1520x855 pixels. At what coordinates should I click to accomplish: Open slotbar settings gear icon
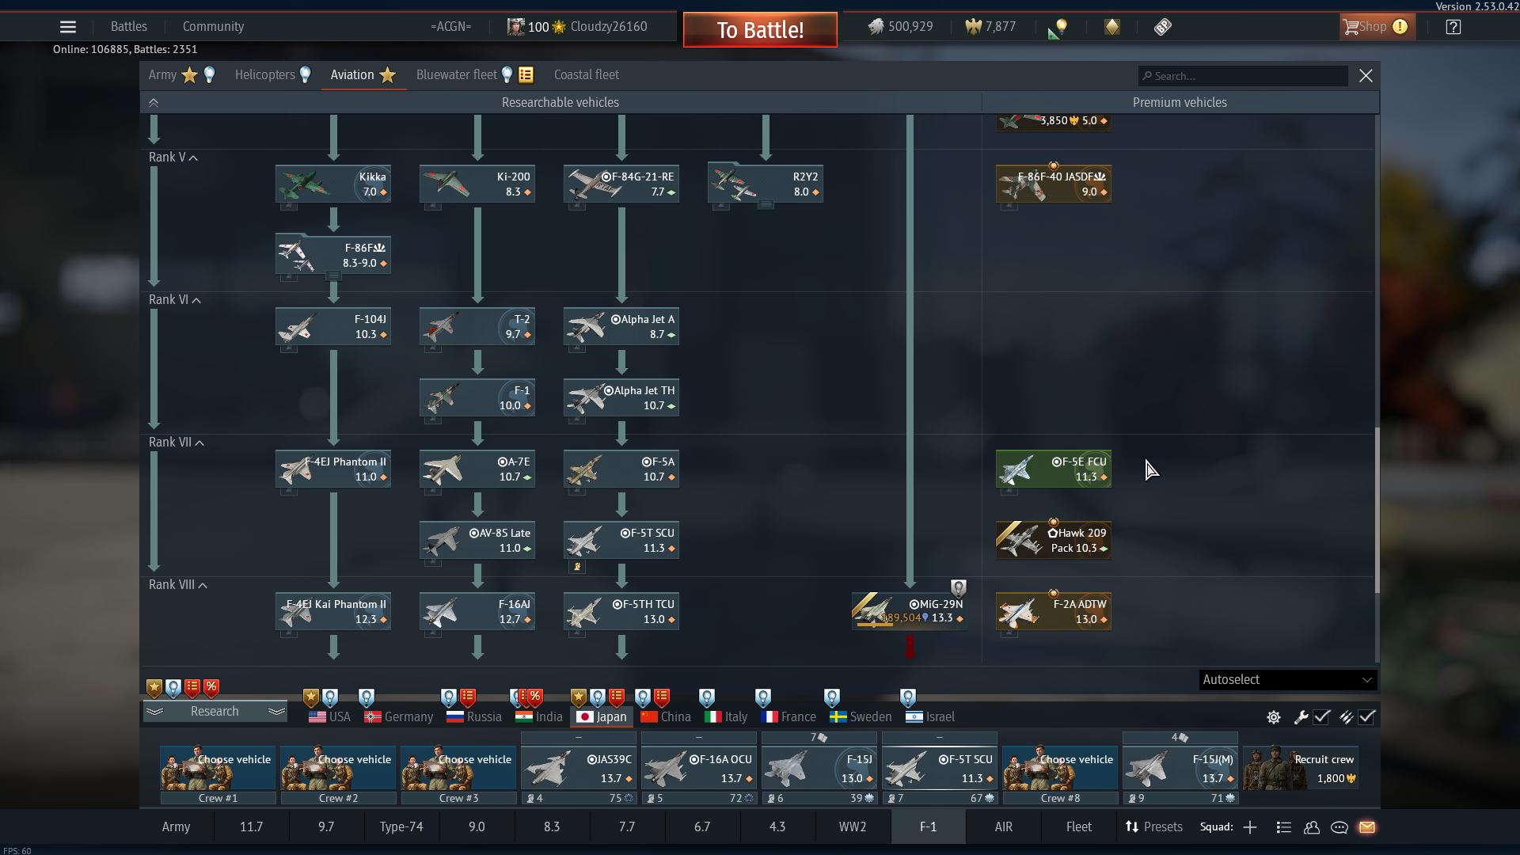[x=1274, y=717]
